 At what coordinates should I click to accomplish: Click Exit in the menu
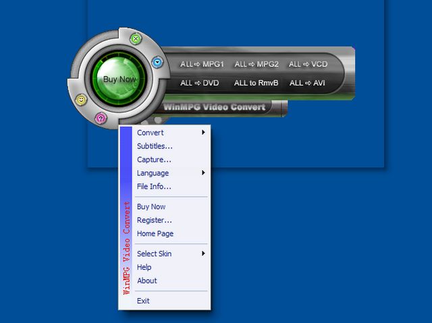click(171, 301)
